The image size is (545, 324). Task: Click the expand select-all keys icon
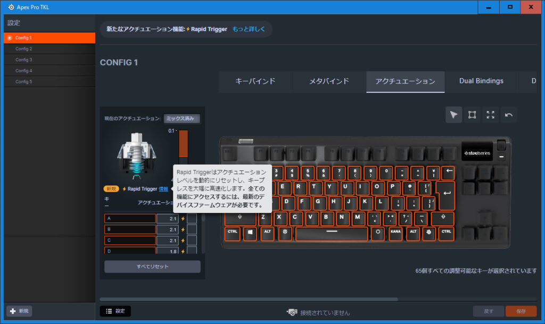[490, 115]
